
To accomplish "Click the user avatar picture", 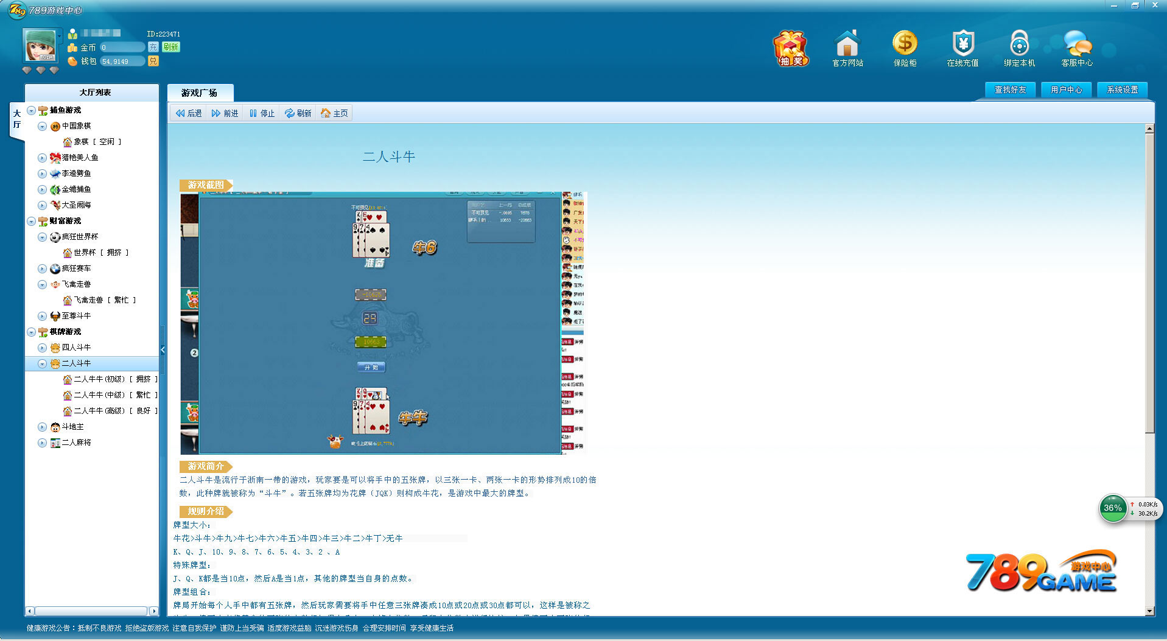I will 40,45.
